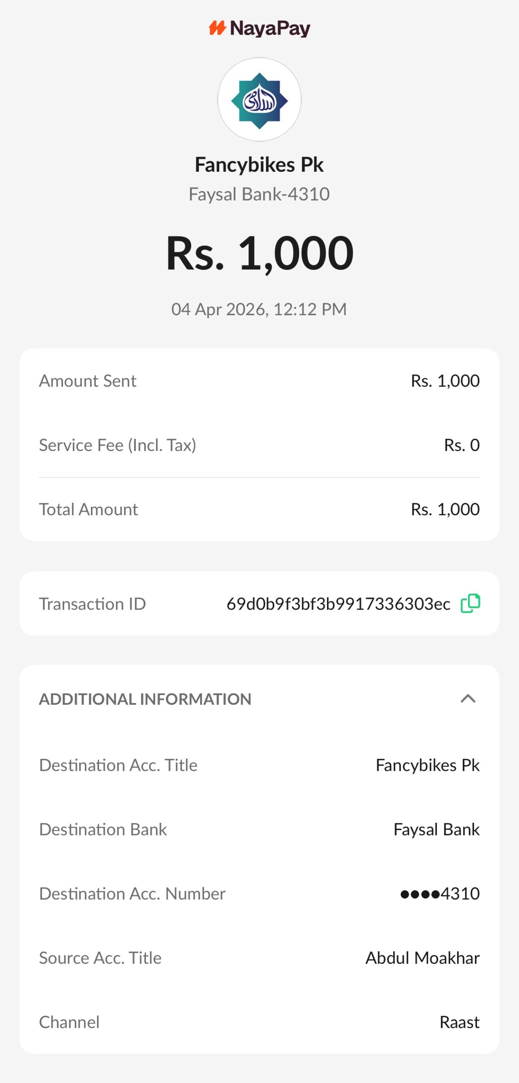Click the Raast channel value
Screen dimensions: 519x1083
(x=459, y=1023)
